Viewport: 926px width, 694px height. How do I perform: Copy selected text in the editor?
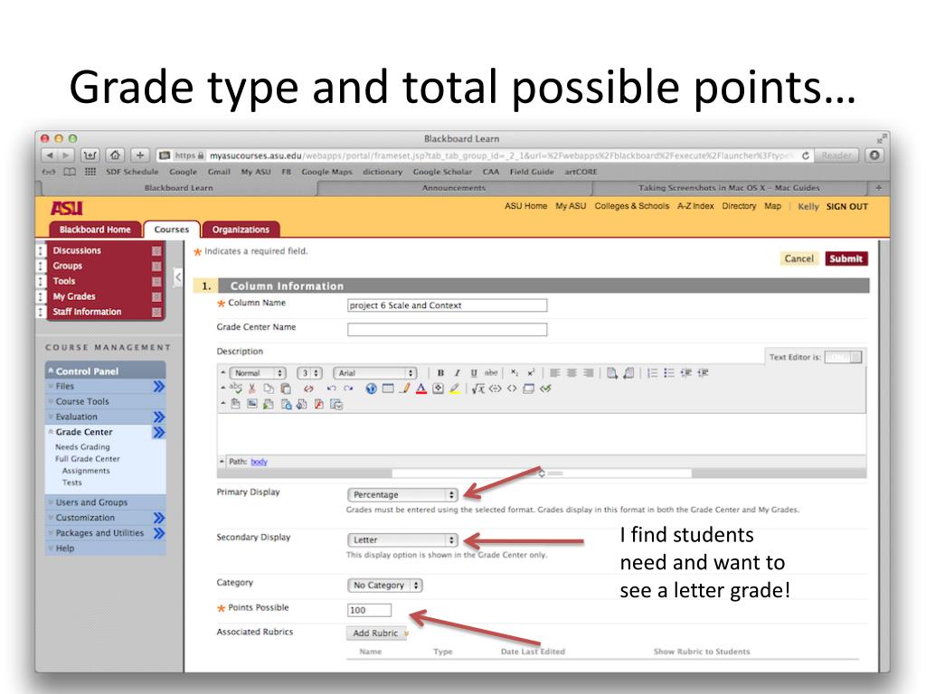269,389
